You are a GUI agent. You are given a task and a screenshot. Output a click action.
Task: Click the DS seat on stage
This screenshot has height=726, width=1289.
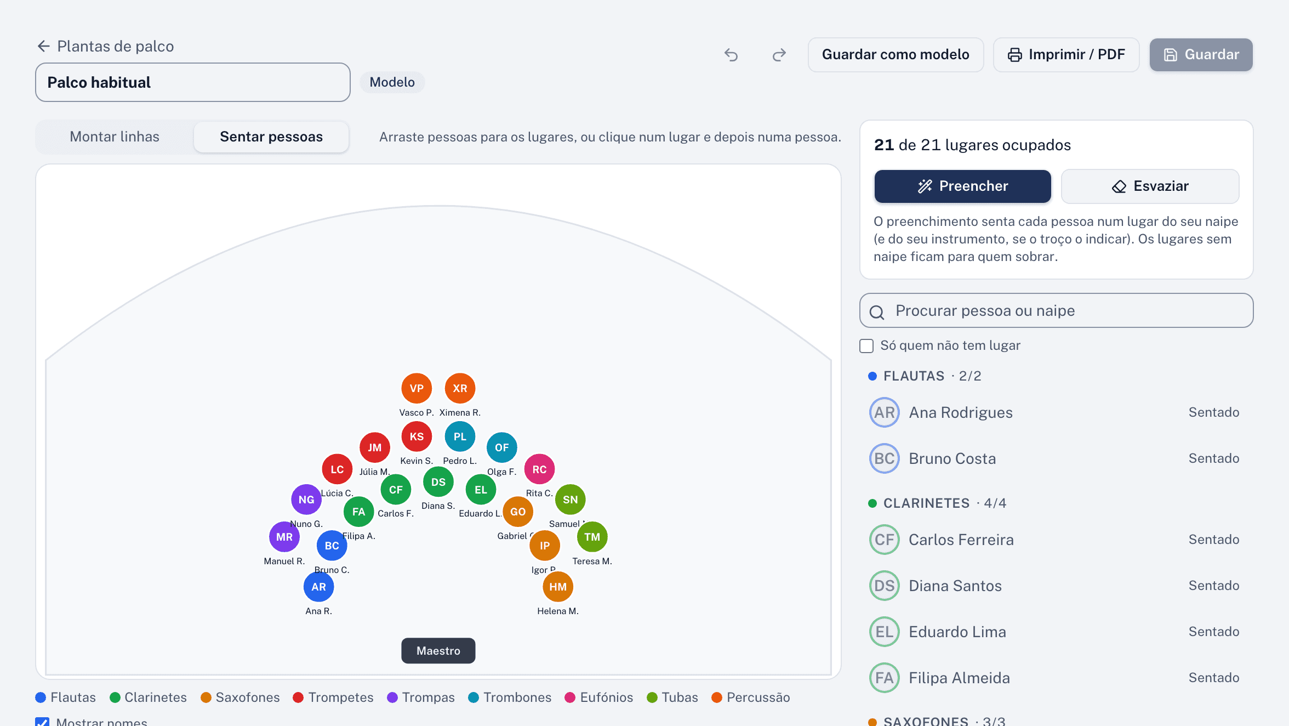click(x=438, y=482)
